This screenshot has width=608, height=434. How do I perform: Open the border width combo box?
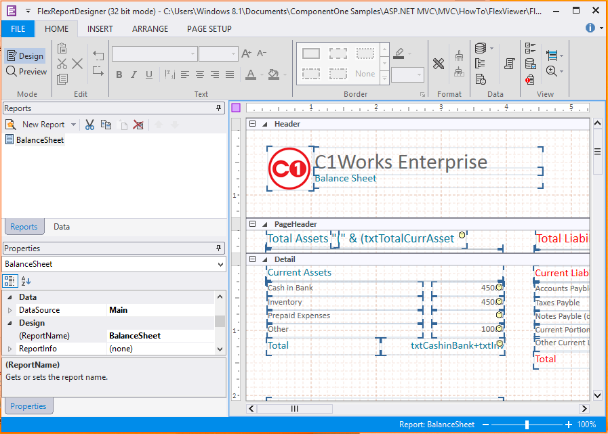pos(407,74)
